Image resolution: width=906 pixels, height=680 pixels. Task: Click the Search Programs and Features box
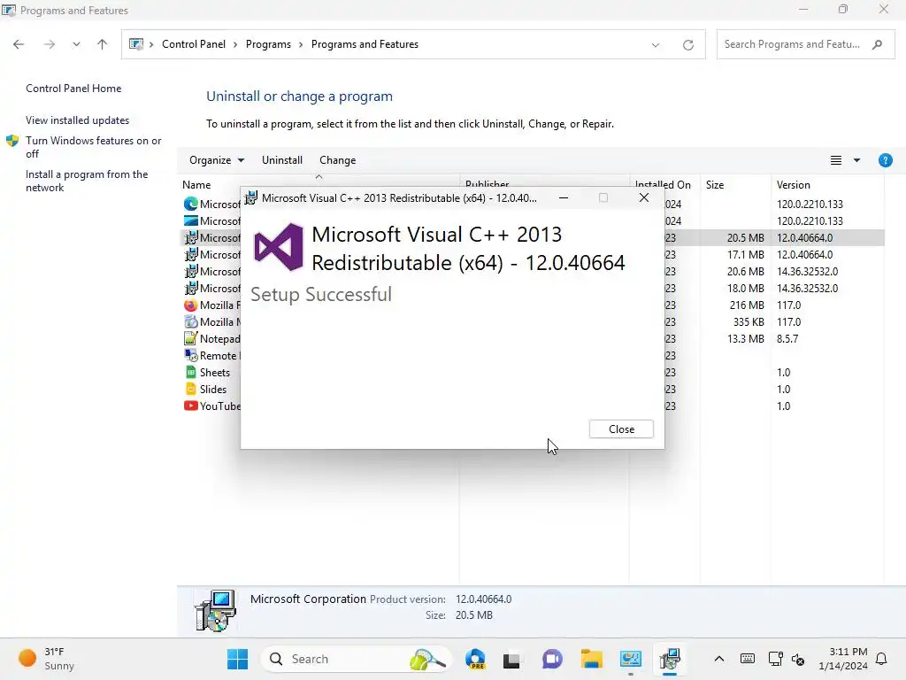(x=805, y=44)
